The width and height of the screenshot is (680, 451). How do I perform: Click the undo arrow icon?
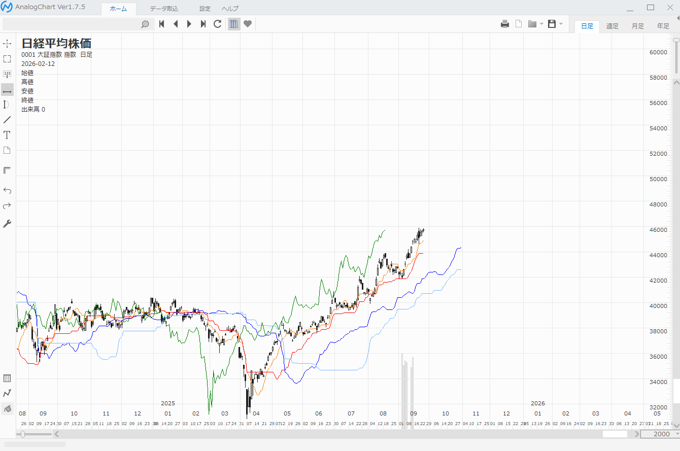[x=7, y=190]
